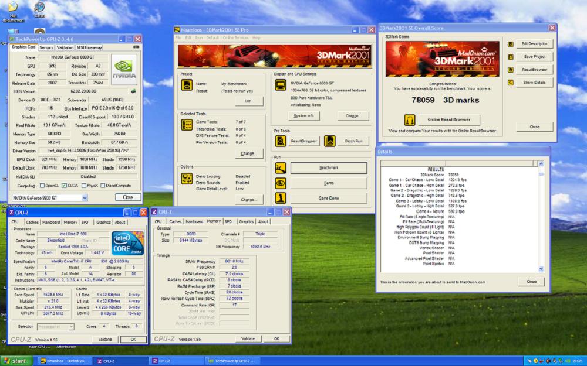Screen dimensions: 587x366
Task: Click the Game Demo button
Action: 329,198
